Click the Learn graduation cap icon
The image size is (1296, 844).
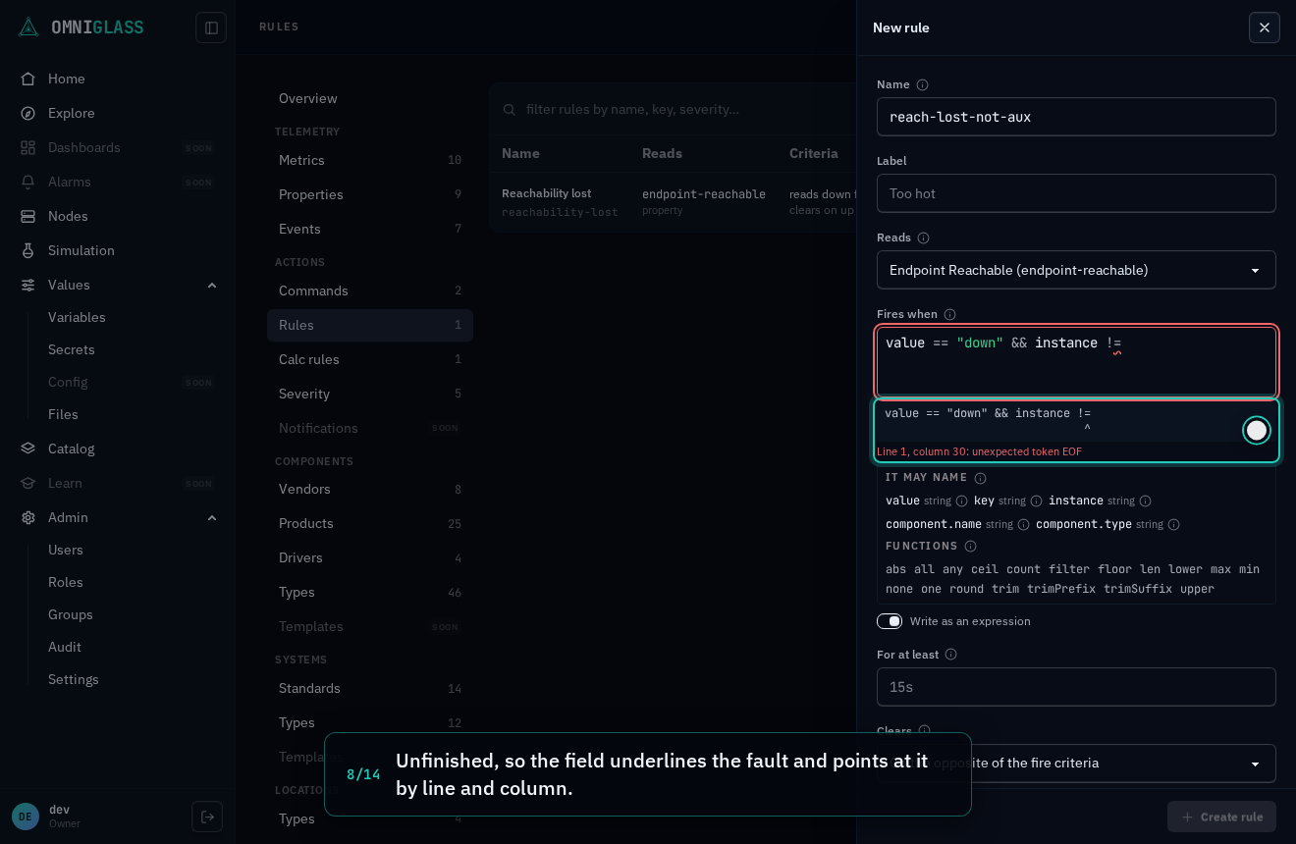point(28,483)
